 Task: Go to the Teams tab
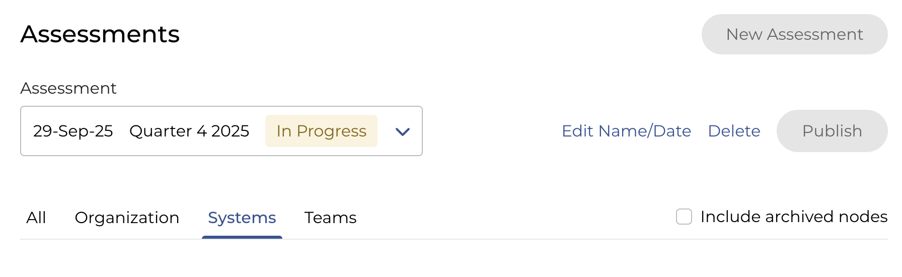tap(330, 218)
